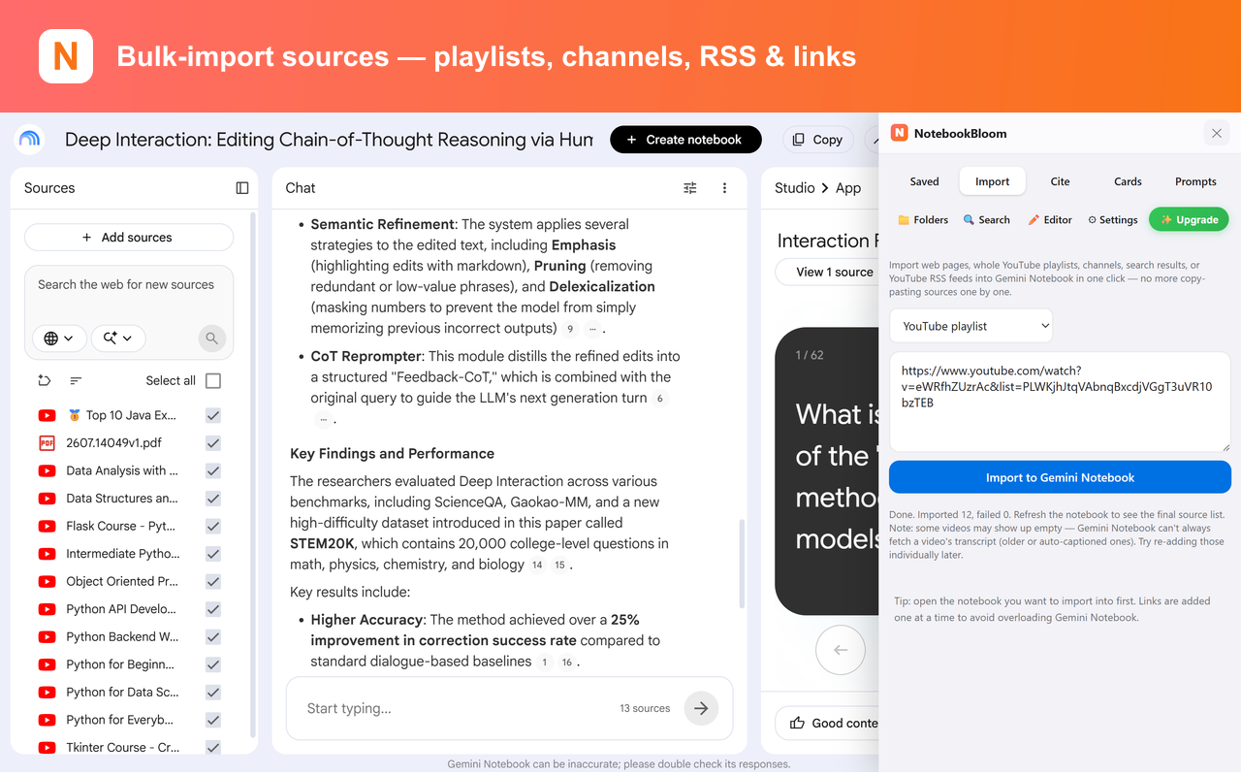Click the notebook title Deep Interaction text

tap(329, 140)
